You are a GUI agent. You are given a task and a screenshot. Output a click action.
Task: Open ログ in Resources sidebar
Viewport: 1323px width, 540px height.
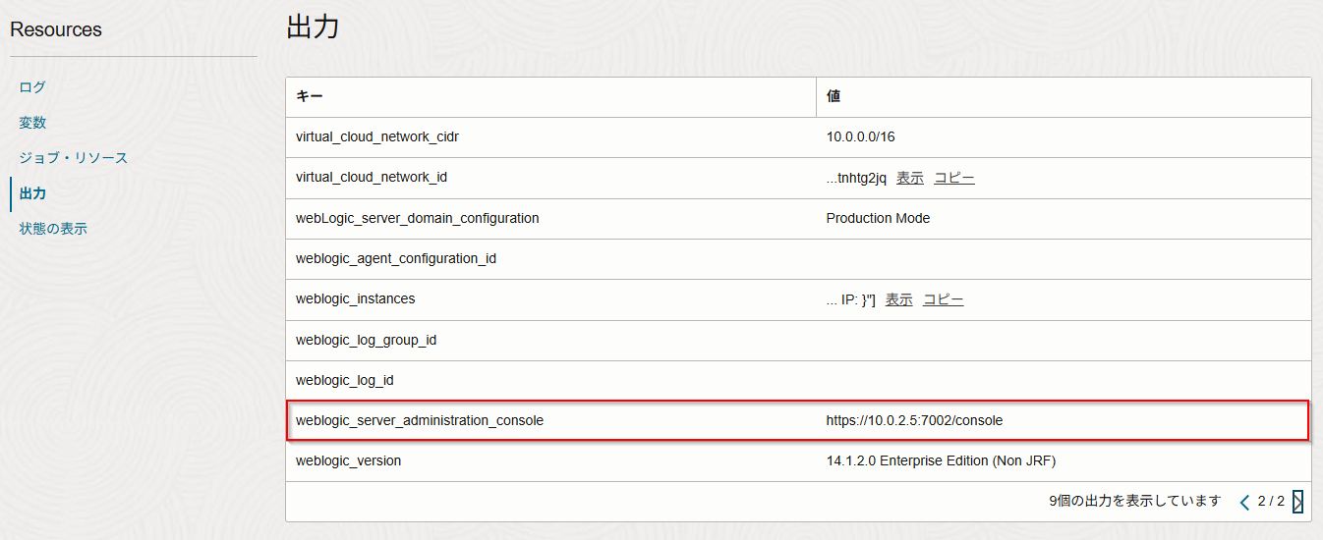(32, 87)
